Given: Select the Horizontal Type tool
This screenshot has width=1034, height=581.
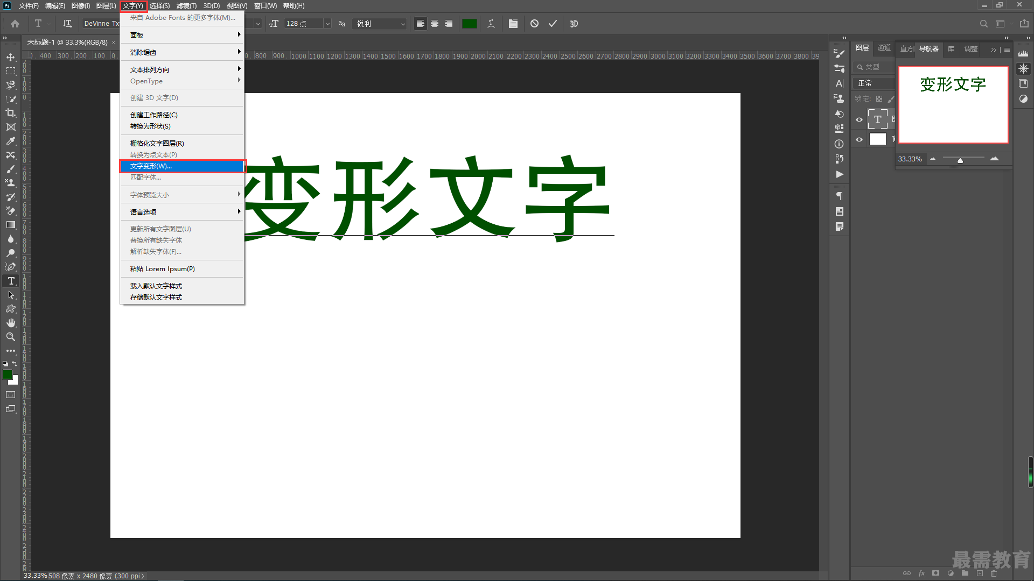Looking at the screenshot, I should click(11, 281).
